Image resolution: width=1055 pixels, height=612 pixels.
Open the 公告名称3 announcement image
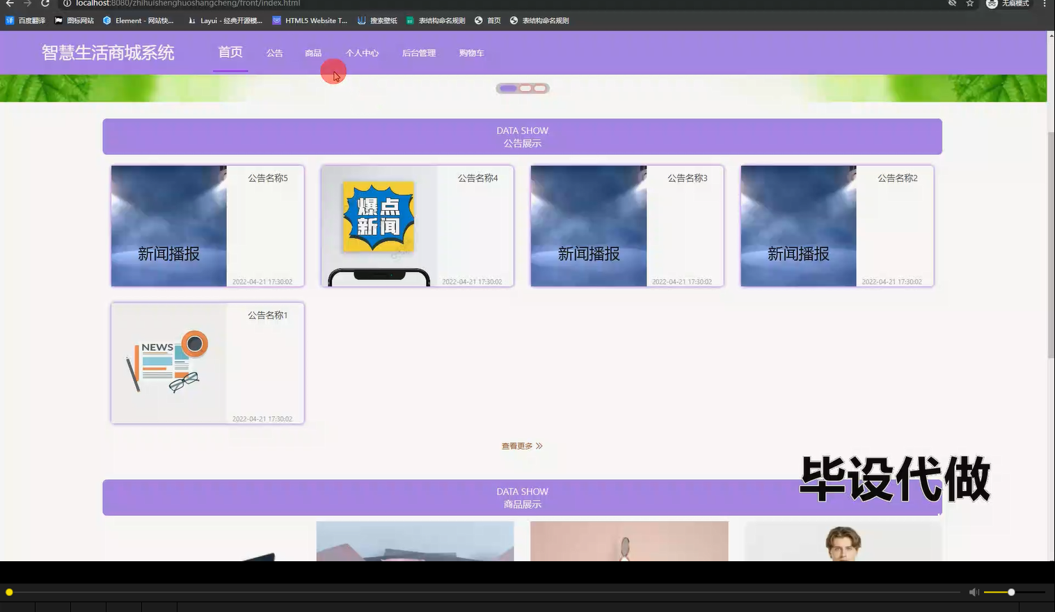tap(589, 226)
